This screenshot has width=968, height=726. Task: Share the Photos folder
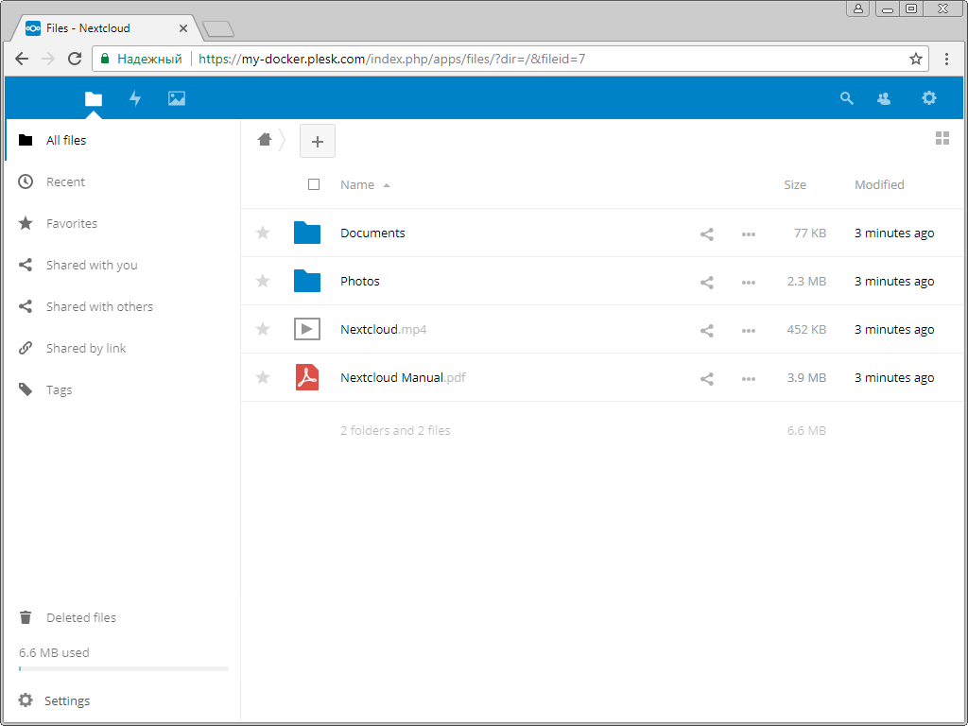pos(707,282)
